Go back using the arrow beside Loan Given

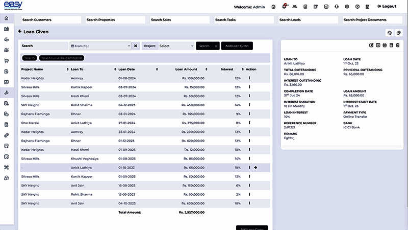click(20, 32)
